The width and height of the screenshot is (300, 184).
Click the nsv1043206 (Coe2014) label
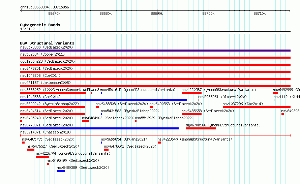coord(40,75)
